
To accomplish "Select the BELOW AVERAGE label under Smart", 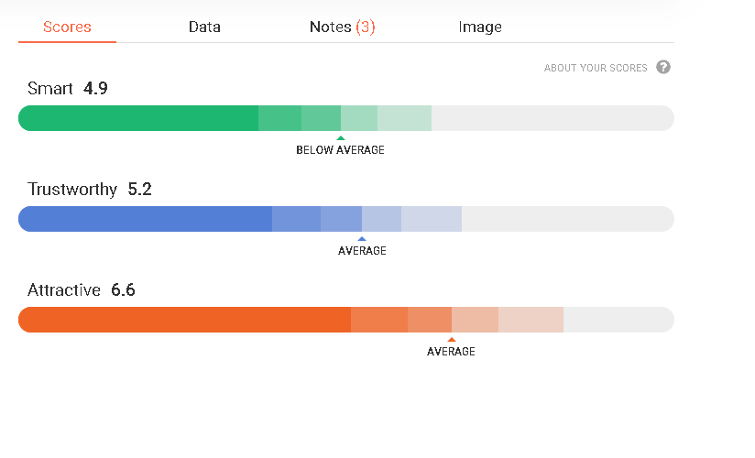I will pyautogui.click(x=341, y=150).
